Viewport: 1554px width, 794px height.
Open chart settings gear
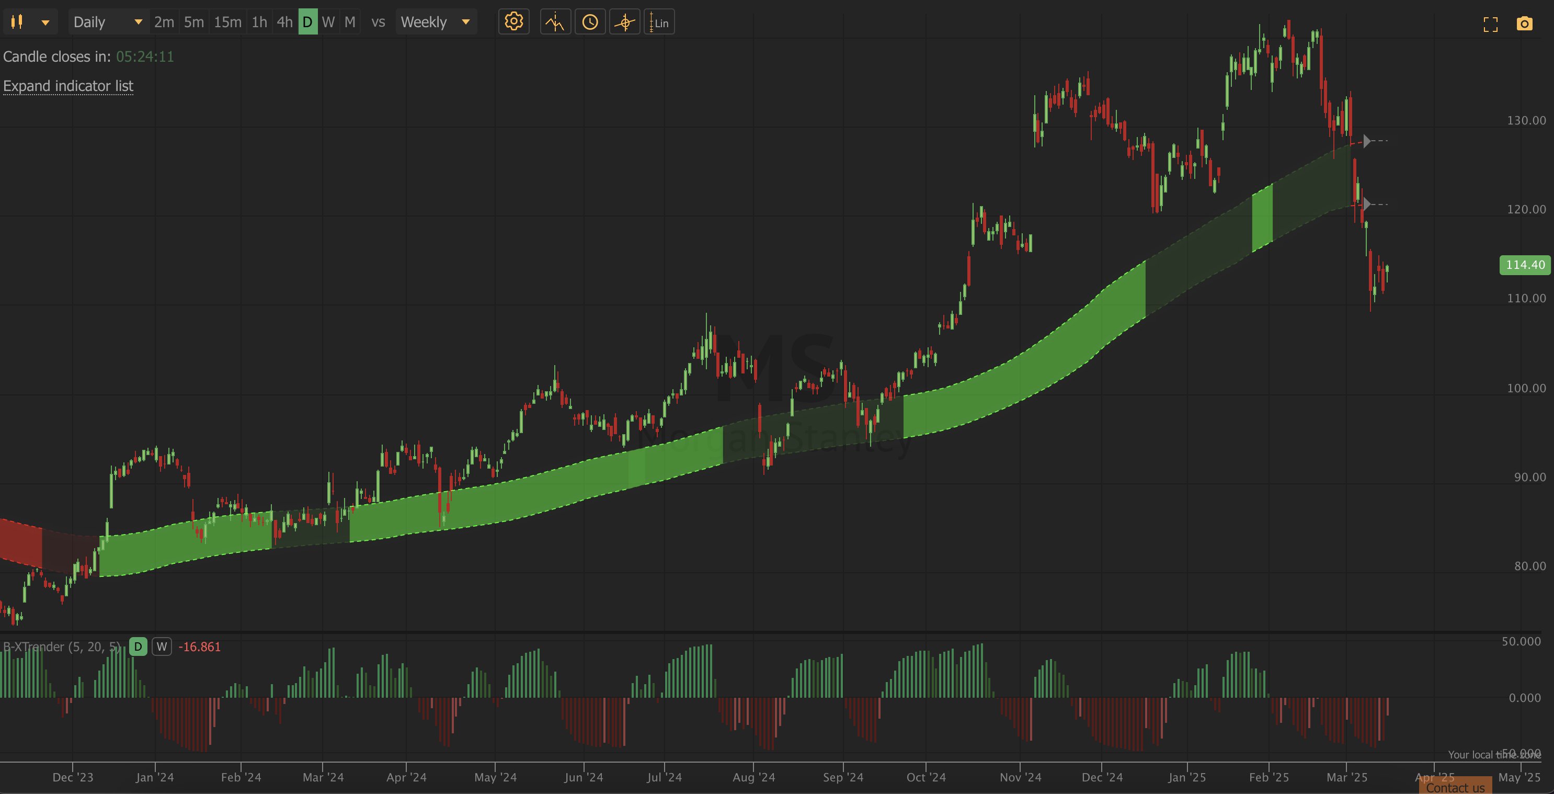point(513,22)
